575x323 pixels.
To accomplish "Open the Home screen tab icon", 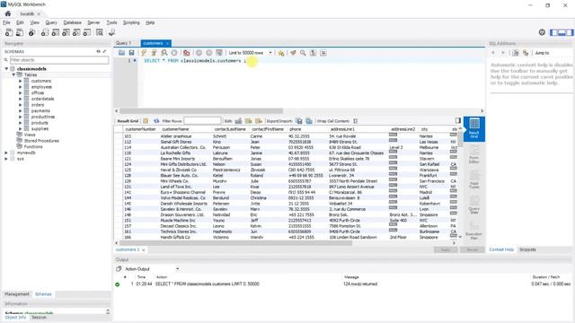I will click(x=8, y=13).
